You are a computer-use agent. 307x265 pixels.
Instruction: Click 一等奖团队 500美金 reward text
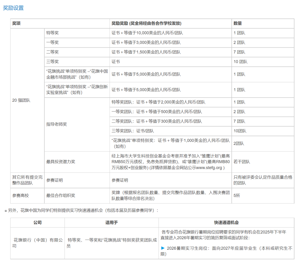157,112
